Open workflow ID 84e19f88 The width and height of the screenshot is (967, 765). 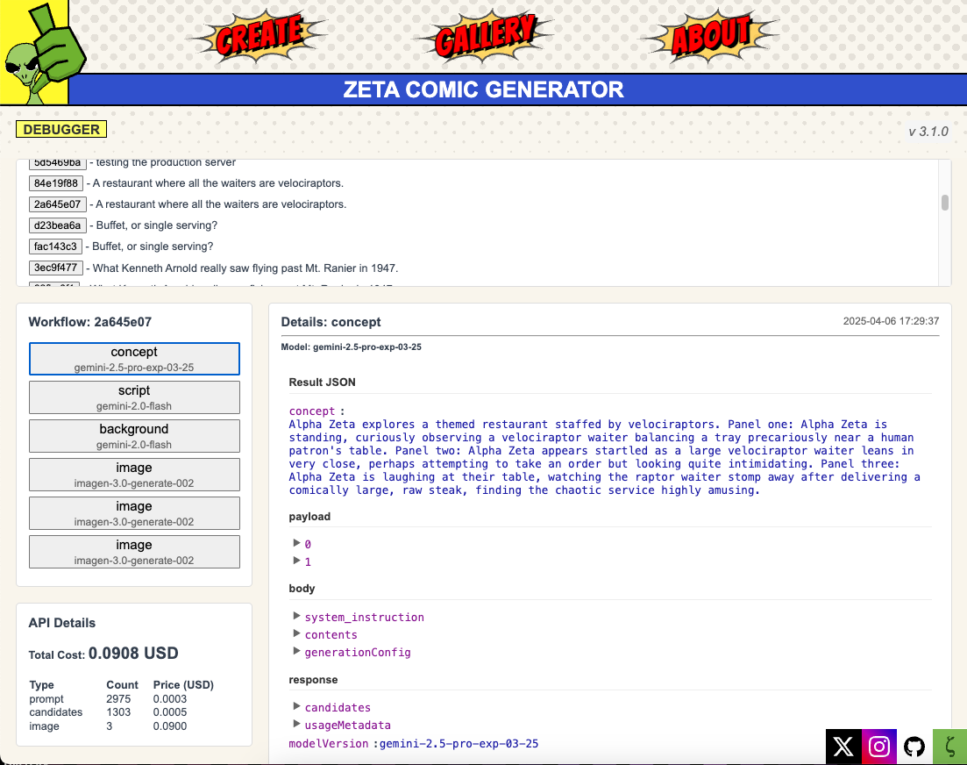[x=56, y=183]
